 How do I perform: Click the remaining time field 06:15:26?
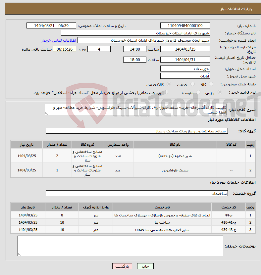[64, 49]
